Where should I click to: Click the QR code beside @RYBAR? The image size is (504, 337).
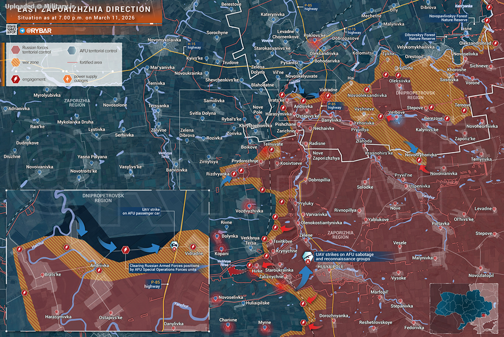pos(12,30)
